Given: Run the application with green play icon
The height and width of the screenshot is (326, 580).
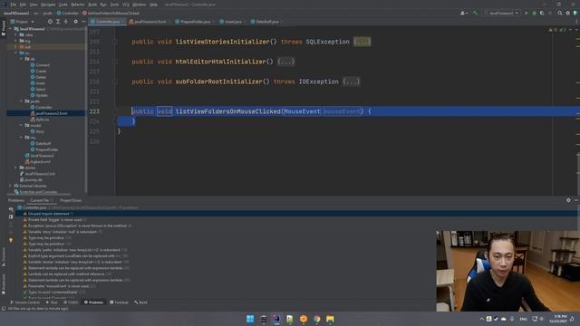Looking at the screenshot, I should tap(527, 13).
